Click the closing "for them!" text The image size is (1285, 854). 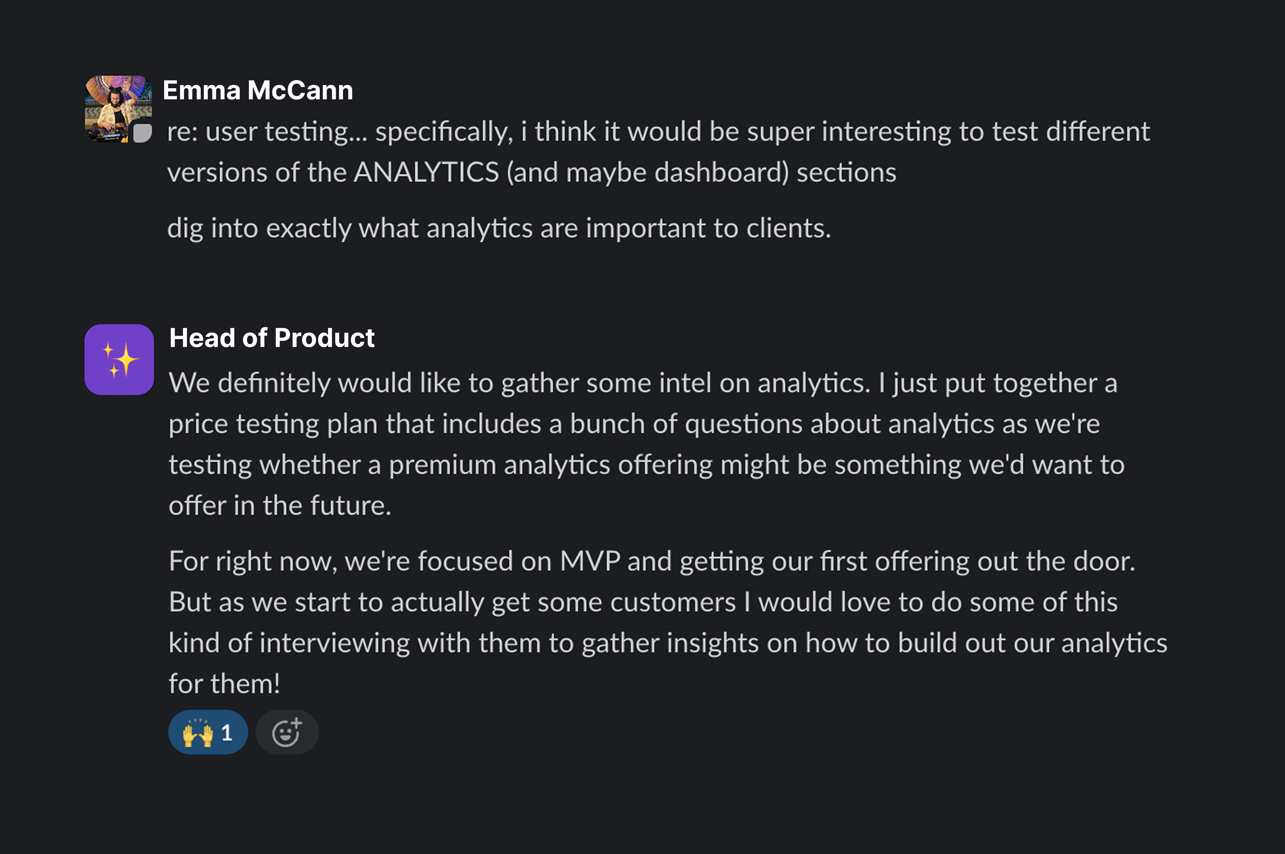(224, 684)
